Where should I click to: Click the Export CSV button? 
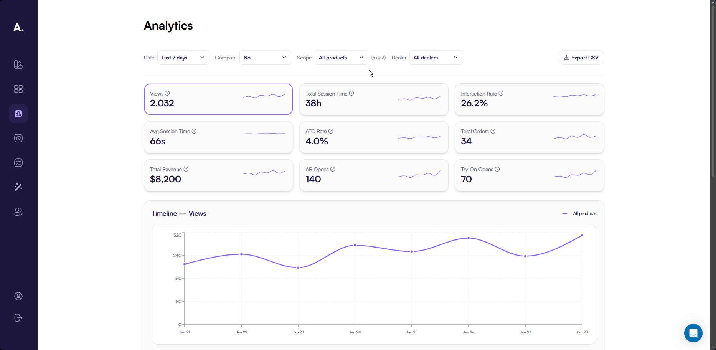tap(581, 58)
